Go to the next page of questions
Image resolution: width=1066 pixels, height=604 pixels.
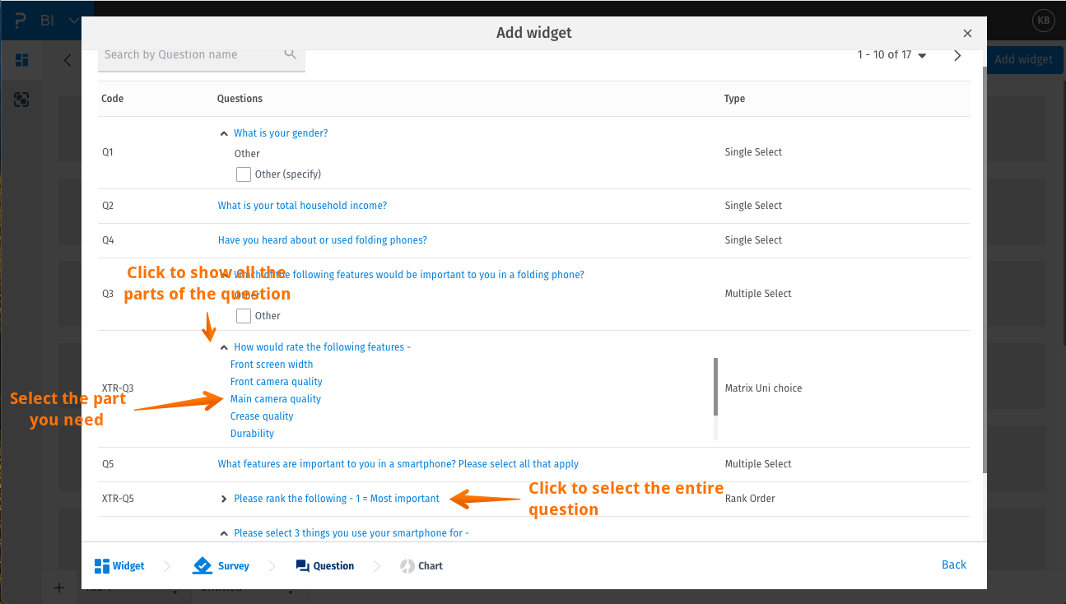pyautogui.click(x=957, y=55)
